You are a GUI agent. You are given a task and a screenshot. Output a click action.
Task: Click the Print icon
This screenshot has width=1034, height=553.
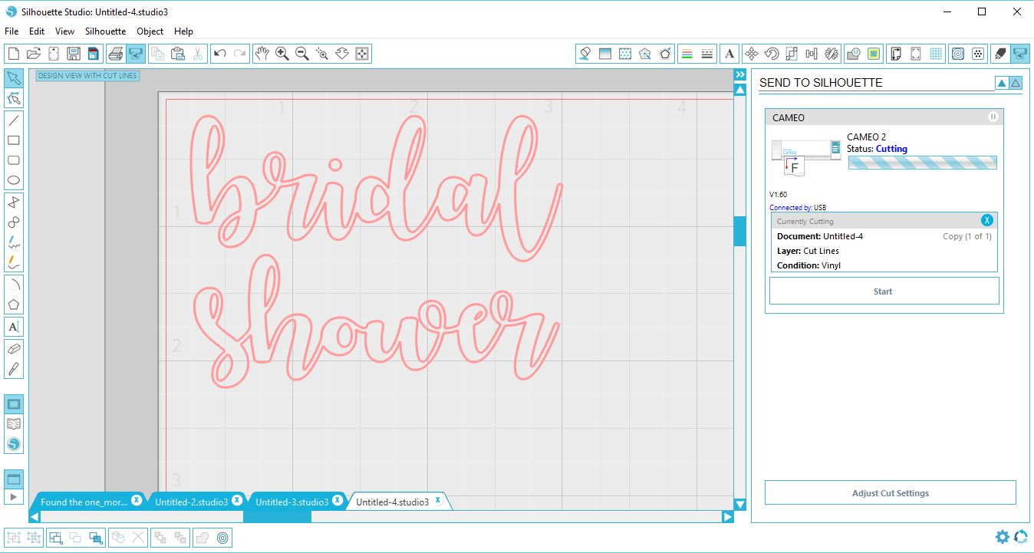pyautogui.click(x=115, y=54)
